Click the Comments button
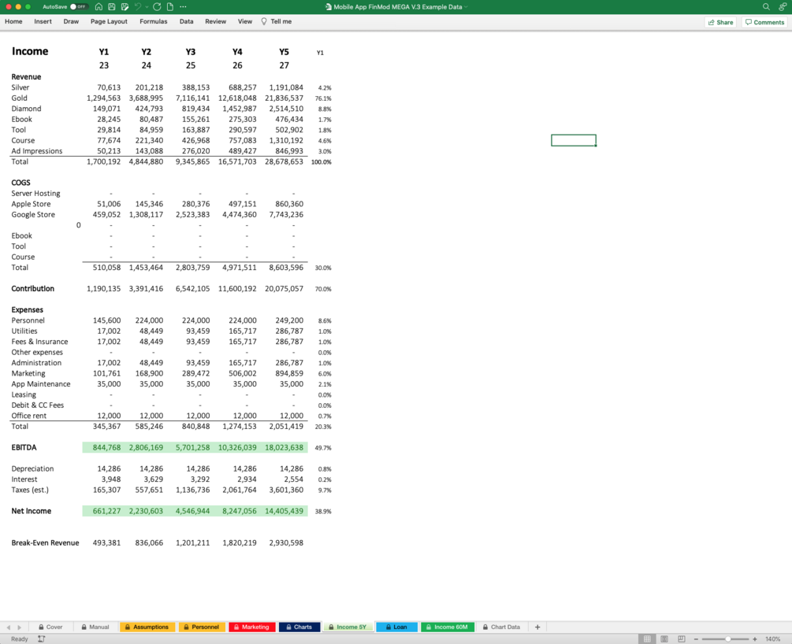Viewport: 792px width, 644px height. coord(764,22)
